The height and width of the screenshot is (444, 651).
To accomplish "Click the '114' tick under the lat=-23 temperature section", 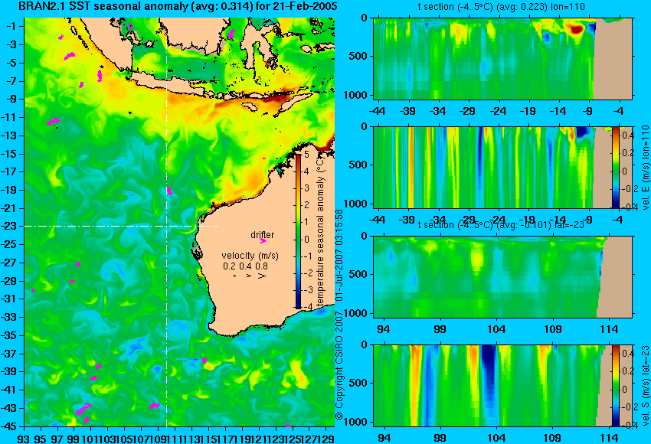I will click(610, 329).
